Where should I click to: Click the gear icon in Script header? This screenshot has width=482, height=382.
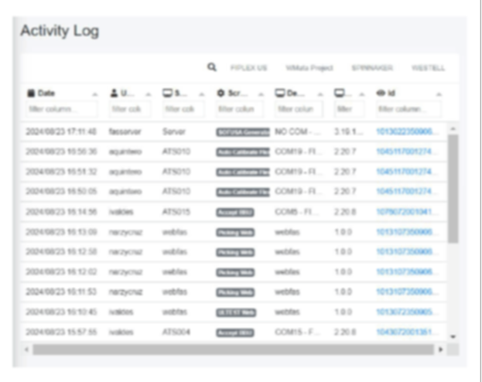click(x=220, y=93)
